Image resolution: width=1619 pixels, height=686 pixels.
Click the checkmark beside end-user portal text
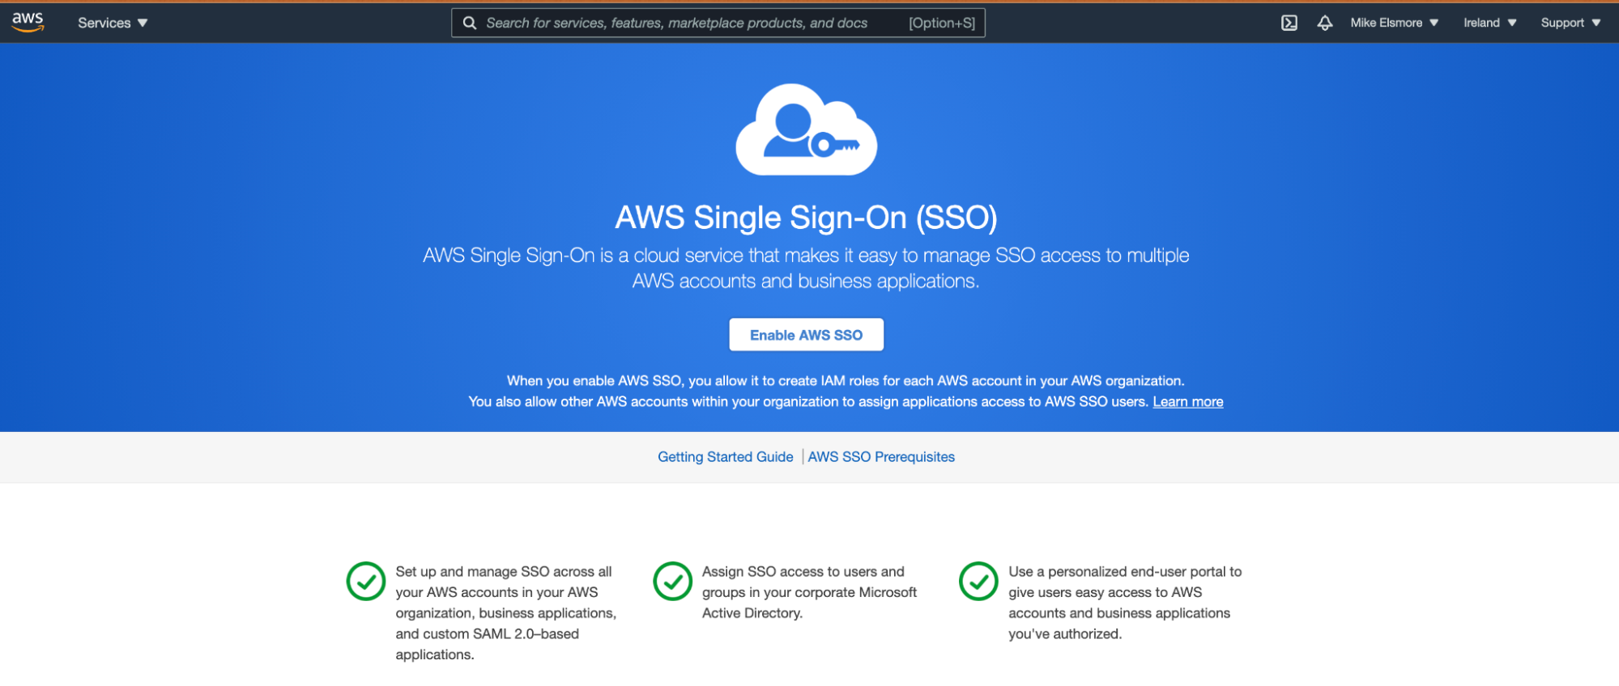point(978,581)
